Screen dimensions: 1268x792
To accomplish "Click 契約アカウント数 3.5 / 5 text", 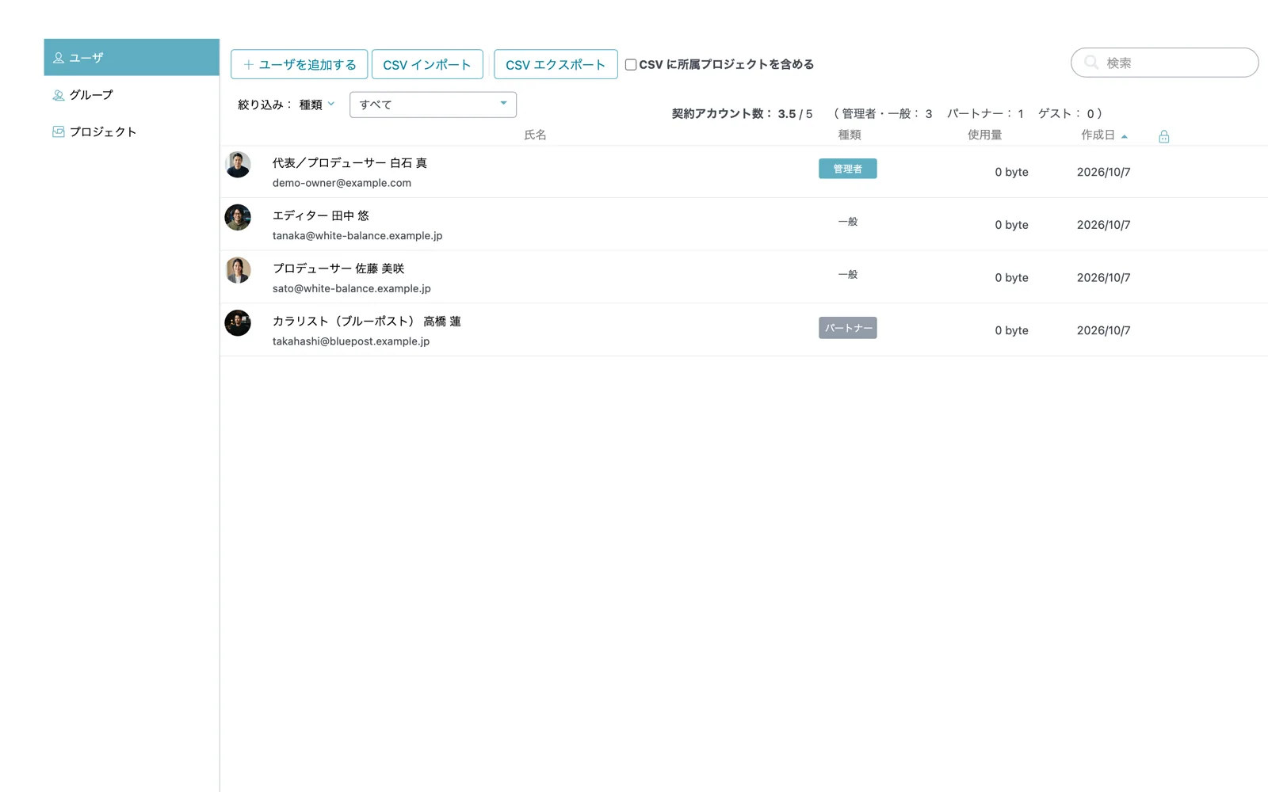I will [x=742, y=114].
